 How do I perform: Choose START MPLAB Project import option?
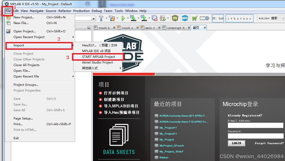click(x=98, y=57)
